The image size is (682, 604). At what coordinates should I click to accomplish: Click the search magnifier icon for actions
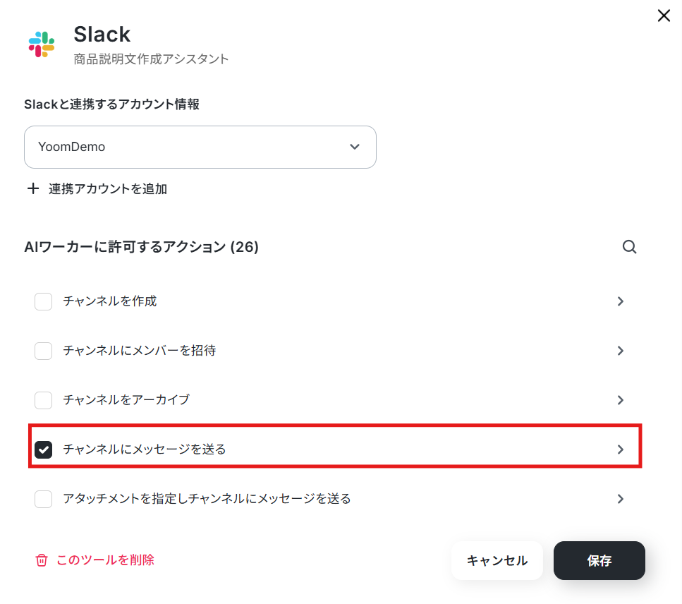(629, 247)
